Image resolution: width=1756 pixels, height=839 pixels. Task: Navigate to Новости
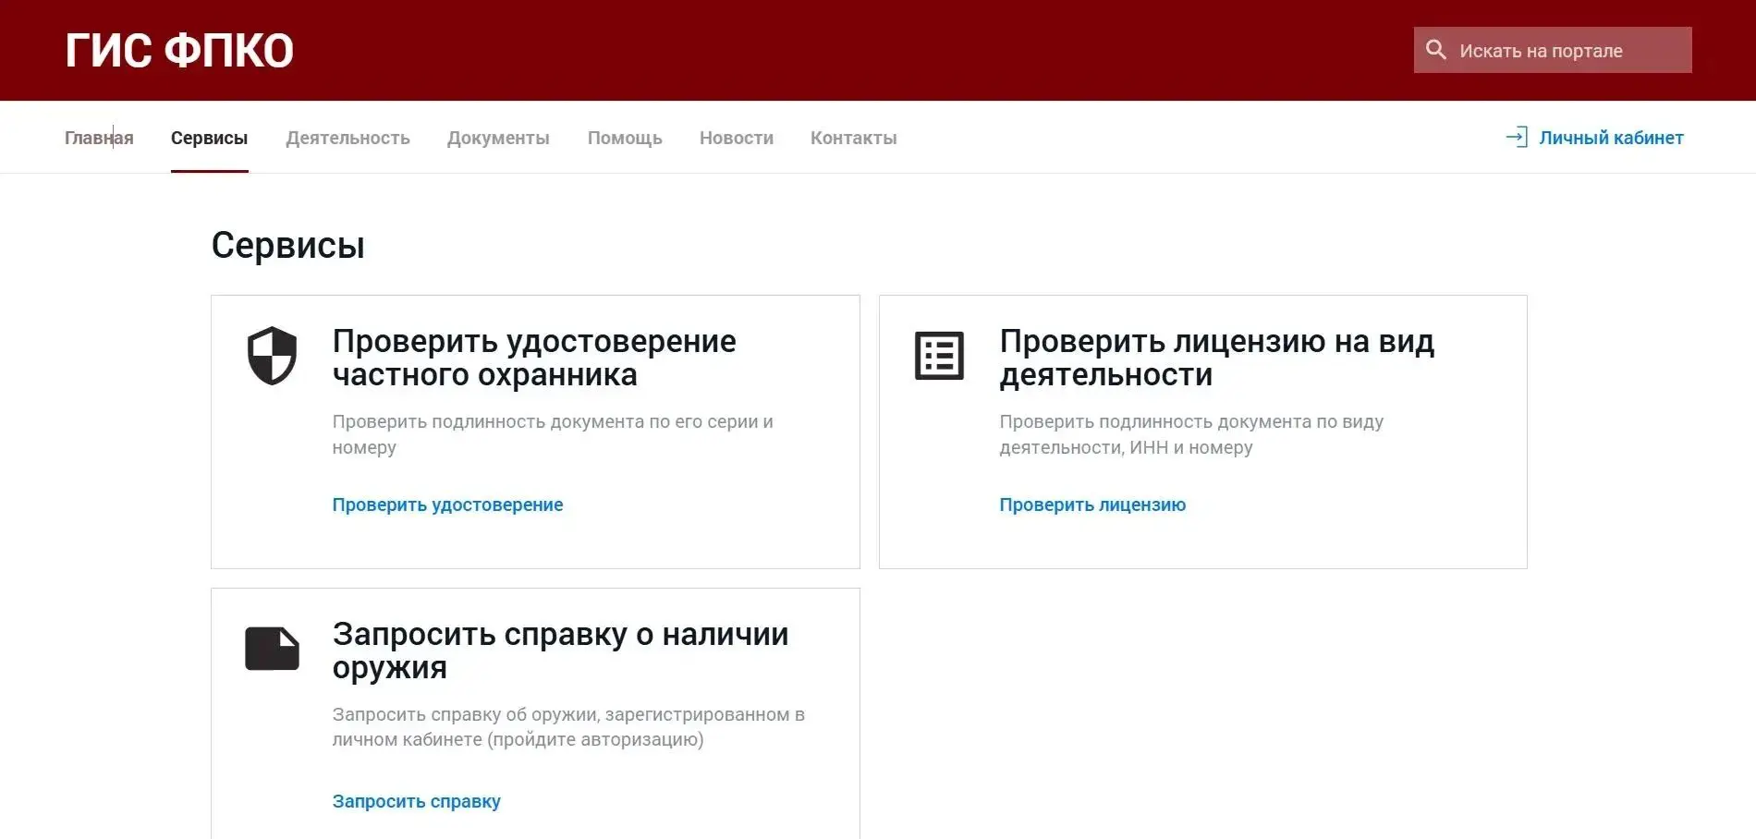click(x=737, y=138)
